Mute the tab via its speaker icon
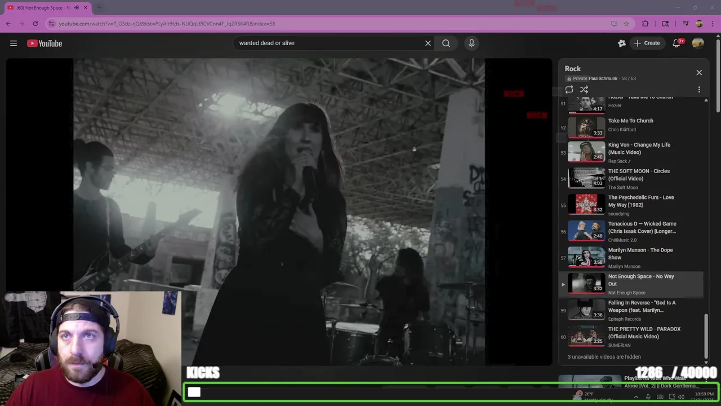Image resolution: width=721 pixels, height=406 pixels. coord(77,8)
